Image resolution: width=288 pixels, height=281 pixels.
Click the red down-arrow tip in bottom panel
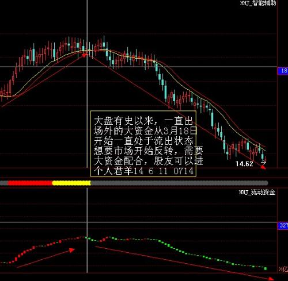(271, 279)
